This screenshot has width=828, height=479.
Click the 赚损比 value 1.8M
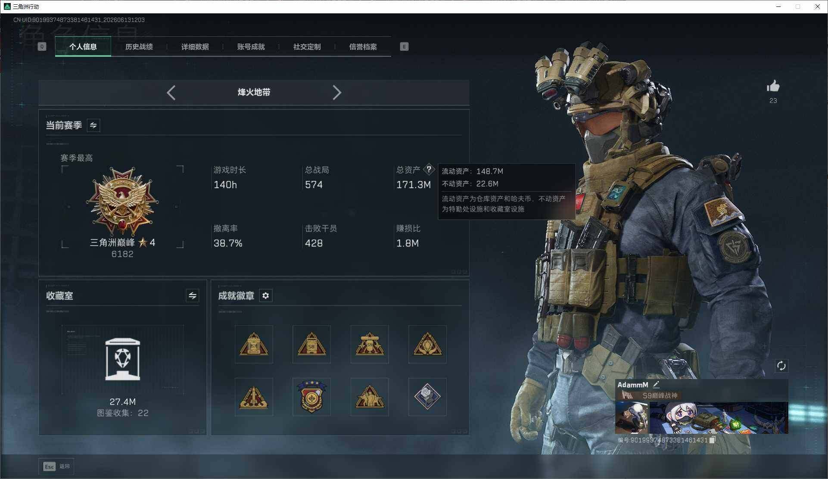408,243
